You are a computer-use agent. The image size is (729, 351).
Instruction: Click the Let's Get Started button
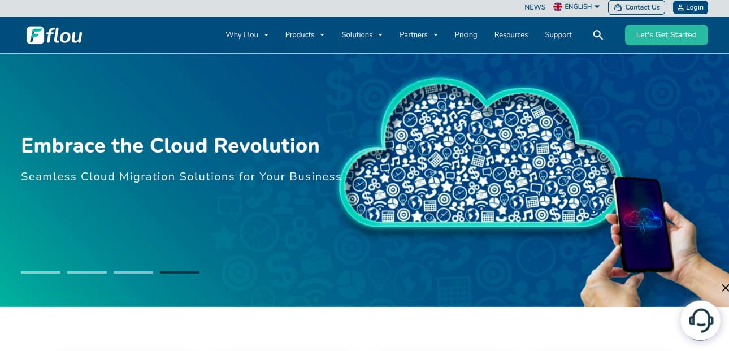(666, 35)
